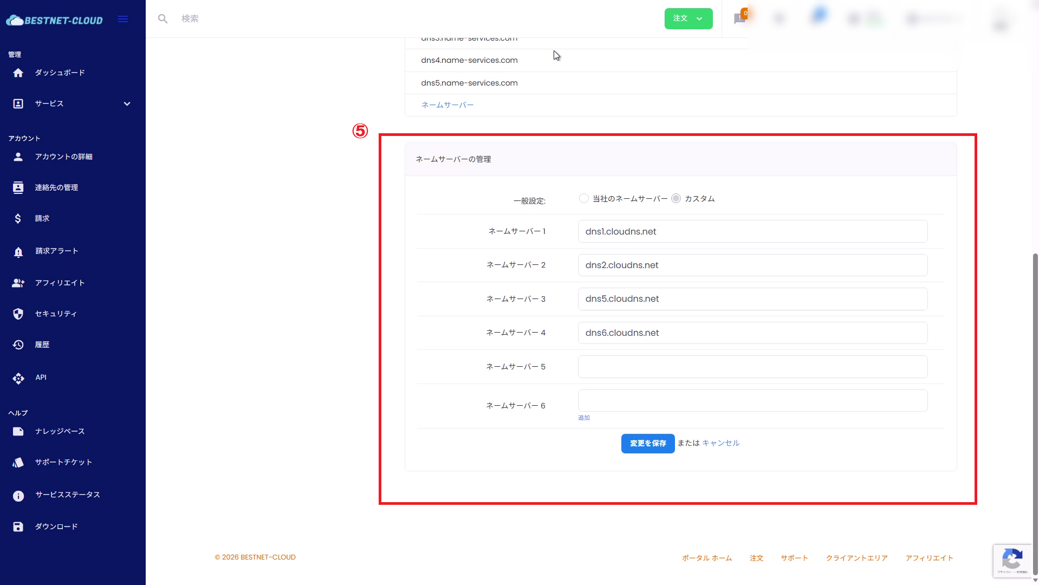Click the billing dollar sign icon

[x=18, y=218]
